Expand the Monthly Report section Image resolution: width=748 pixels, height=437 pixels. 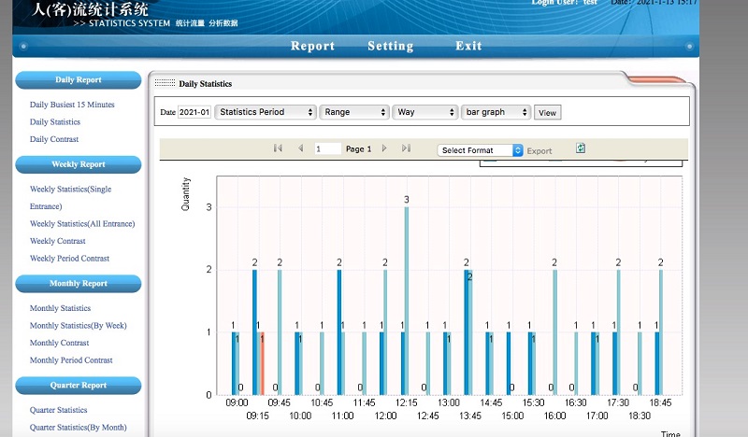pos(79,284)
